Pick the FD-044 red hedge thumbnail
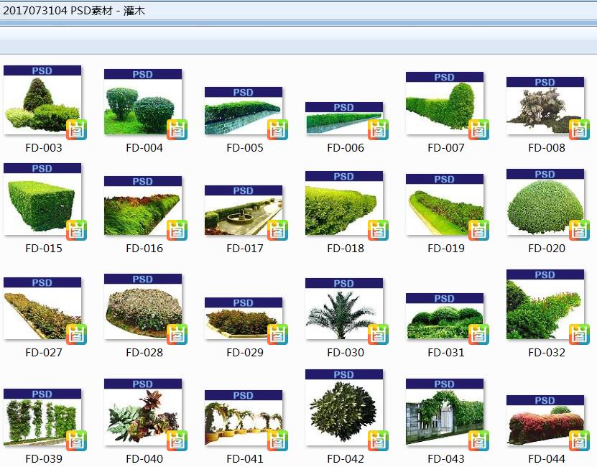 pos(545,420)
